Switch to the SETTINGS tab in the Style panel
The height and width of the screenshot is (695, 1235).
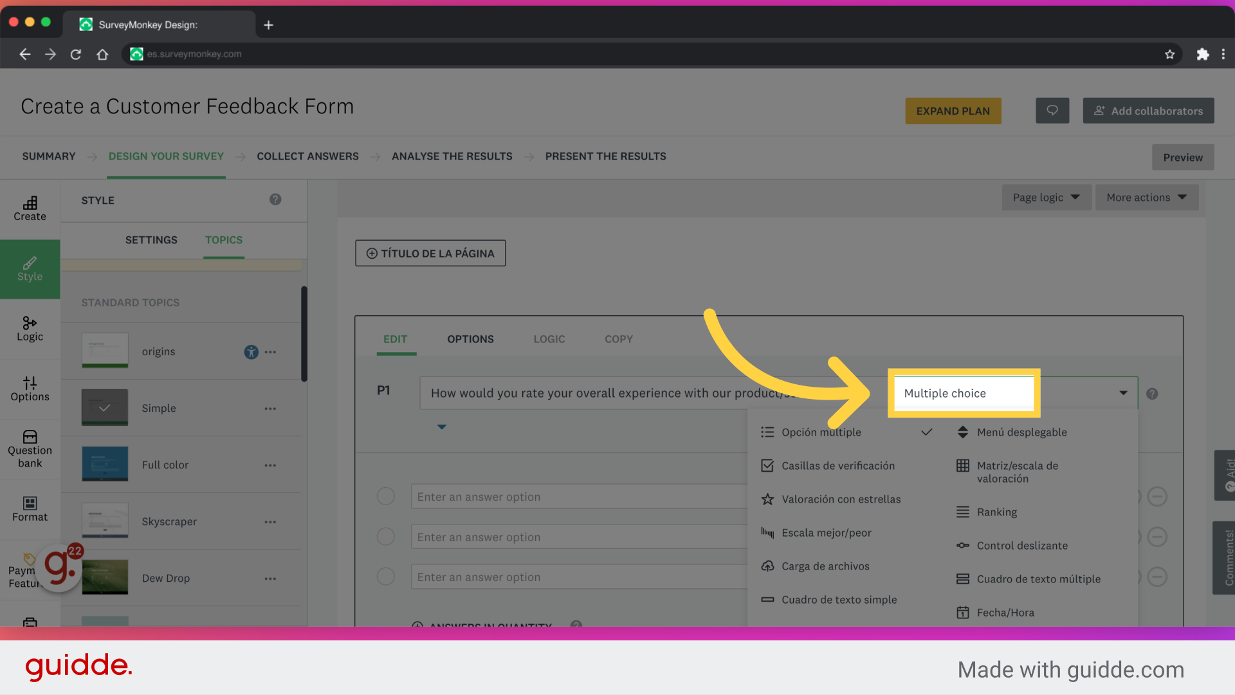[x=151, y=240]
